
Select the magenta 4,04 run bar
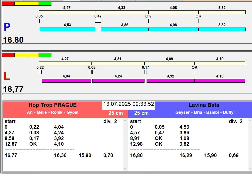(x=66, y=81)
